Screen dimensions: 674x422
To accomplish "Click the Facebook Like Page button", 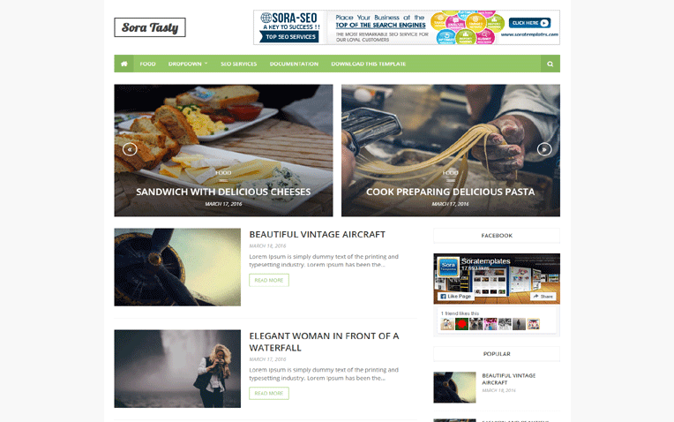I will [x=456, y=297].
